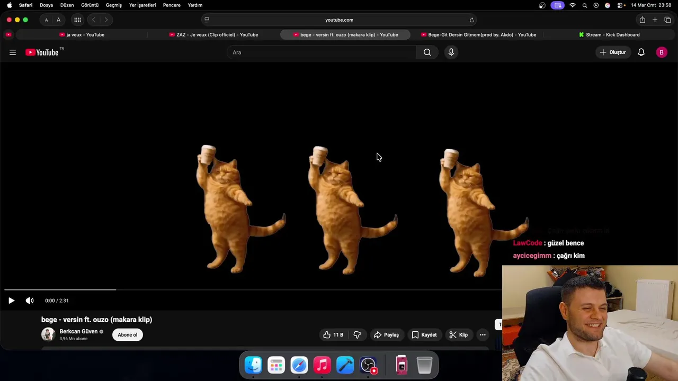The image size is (678, 381).
Task: Reload the page with the refresh icon
Action: tap(471, 20)
